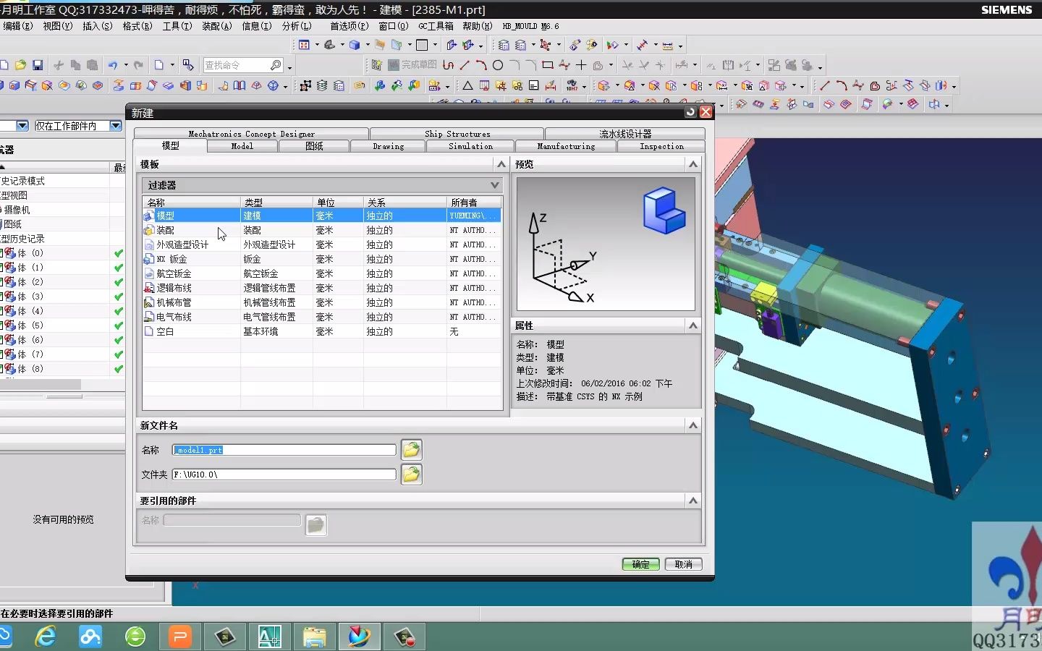Browse for file name with folder icon
The width and height of the screenshot is (1042, 651).
tap(411, 450)
